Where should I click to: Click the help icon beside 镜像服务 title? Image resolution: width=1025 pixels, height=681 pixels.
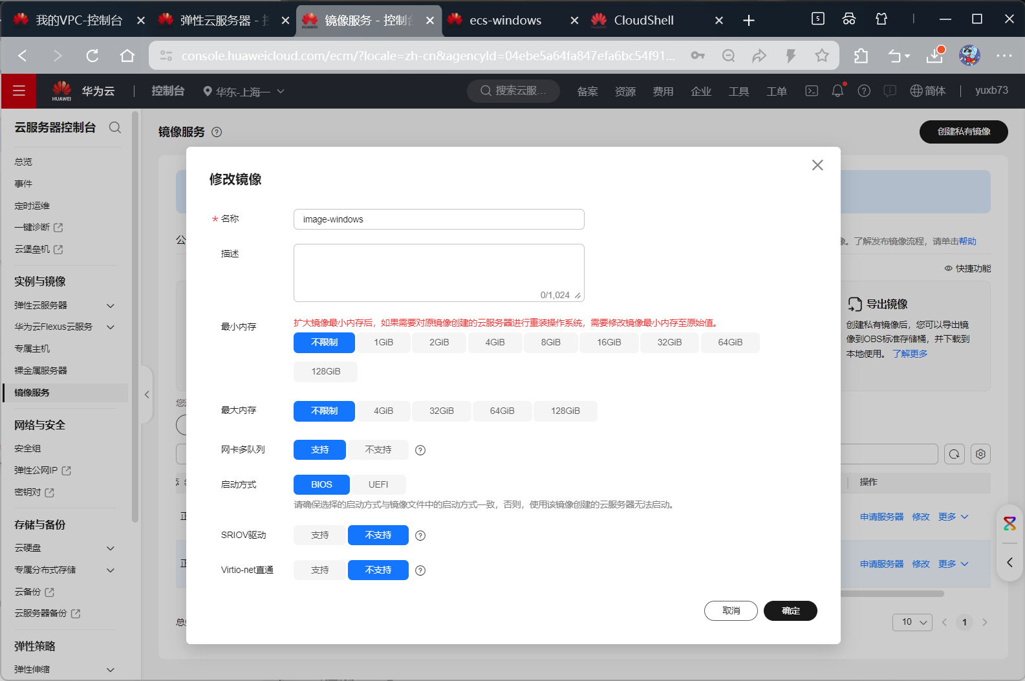click(217, 132)
